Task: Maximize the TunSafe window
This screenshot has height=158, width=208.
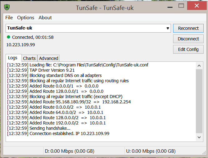Action: tap(181, 6)
